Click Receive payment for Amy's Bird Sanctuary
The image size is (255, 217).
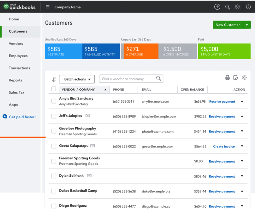[x=222, y=102]
